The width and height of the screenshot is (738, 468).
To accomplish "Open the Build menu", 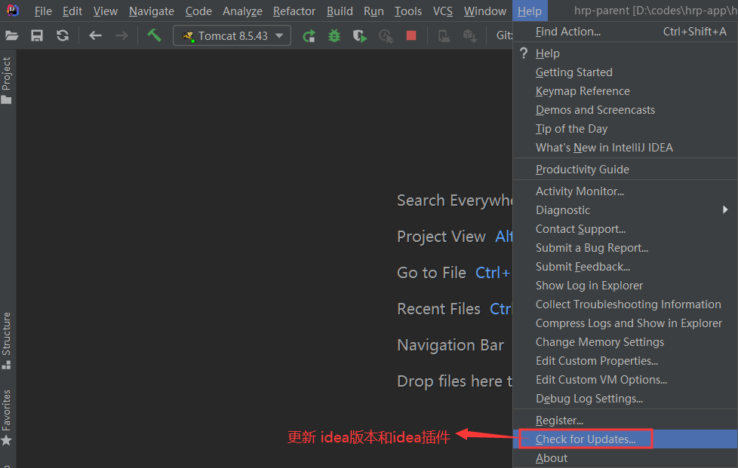I will click(x=340, y=11).
